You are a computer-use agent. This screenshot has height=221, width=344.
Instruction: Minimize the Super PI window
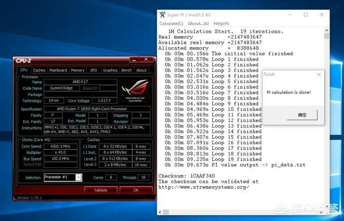(290, 14)
